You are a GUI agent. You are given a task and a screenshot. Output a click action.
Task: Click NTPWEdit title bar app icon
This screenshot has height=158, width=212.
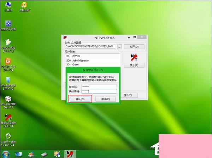point(65,38)
